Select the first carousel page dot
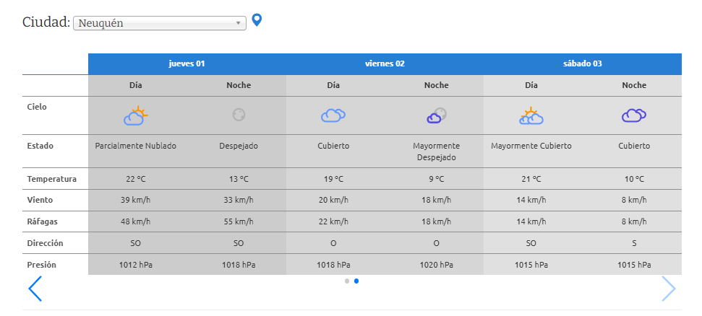The width and height of the screenshot is (702, 316). (347, 281)
